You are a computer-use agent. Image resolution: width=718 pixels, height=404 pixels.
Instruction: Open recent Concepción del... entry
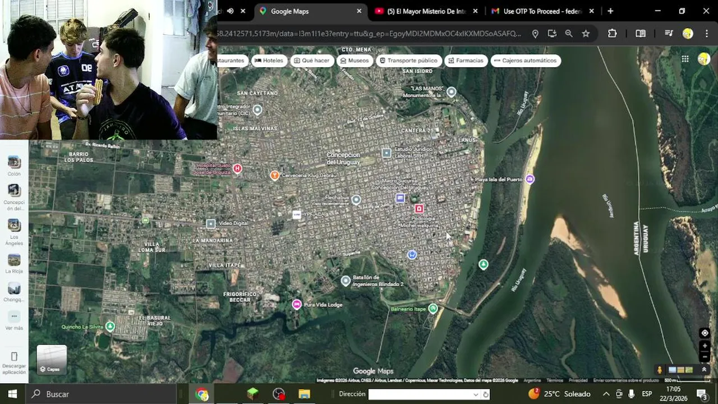[14, 198]
